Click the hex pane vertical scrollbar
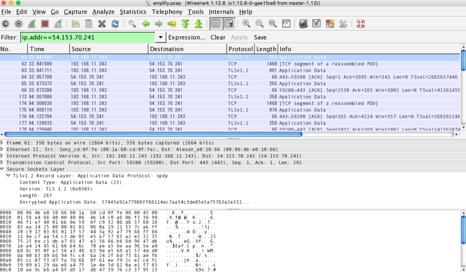Viewport: 466px width, 272px height. pyautogui.click(x=463, y=230)
